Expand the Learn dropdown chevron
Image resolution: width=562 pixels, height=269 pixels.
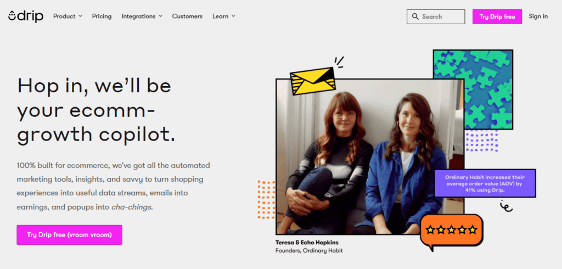pos(233,16)
